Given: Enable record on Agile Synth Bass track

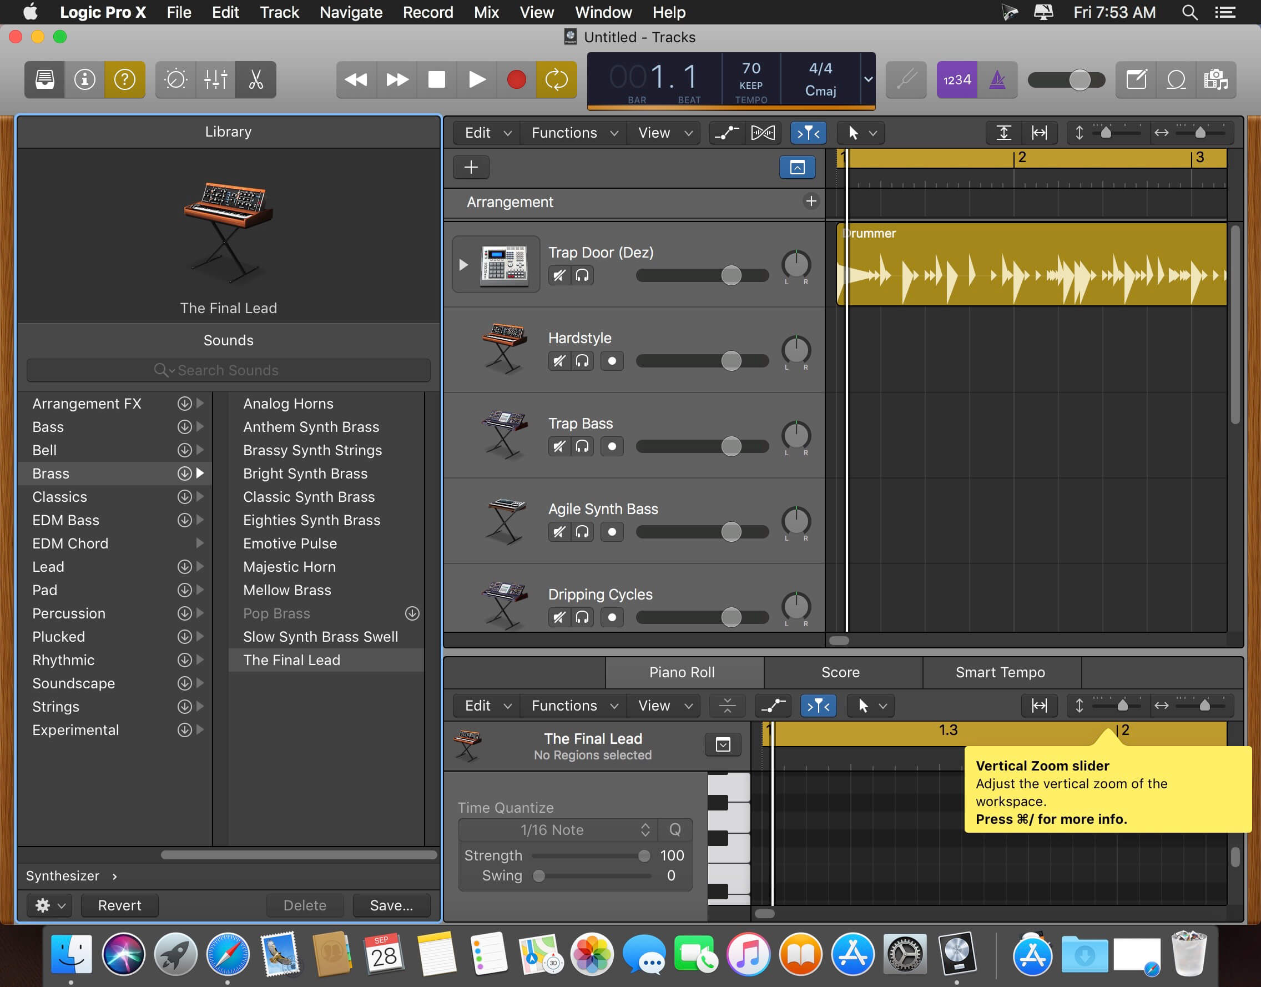Looking at the screenshot, I should pyautogui.click(x=612, y=532).
